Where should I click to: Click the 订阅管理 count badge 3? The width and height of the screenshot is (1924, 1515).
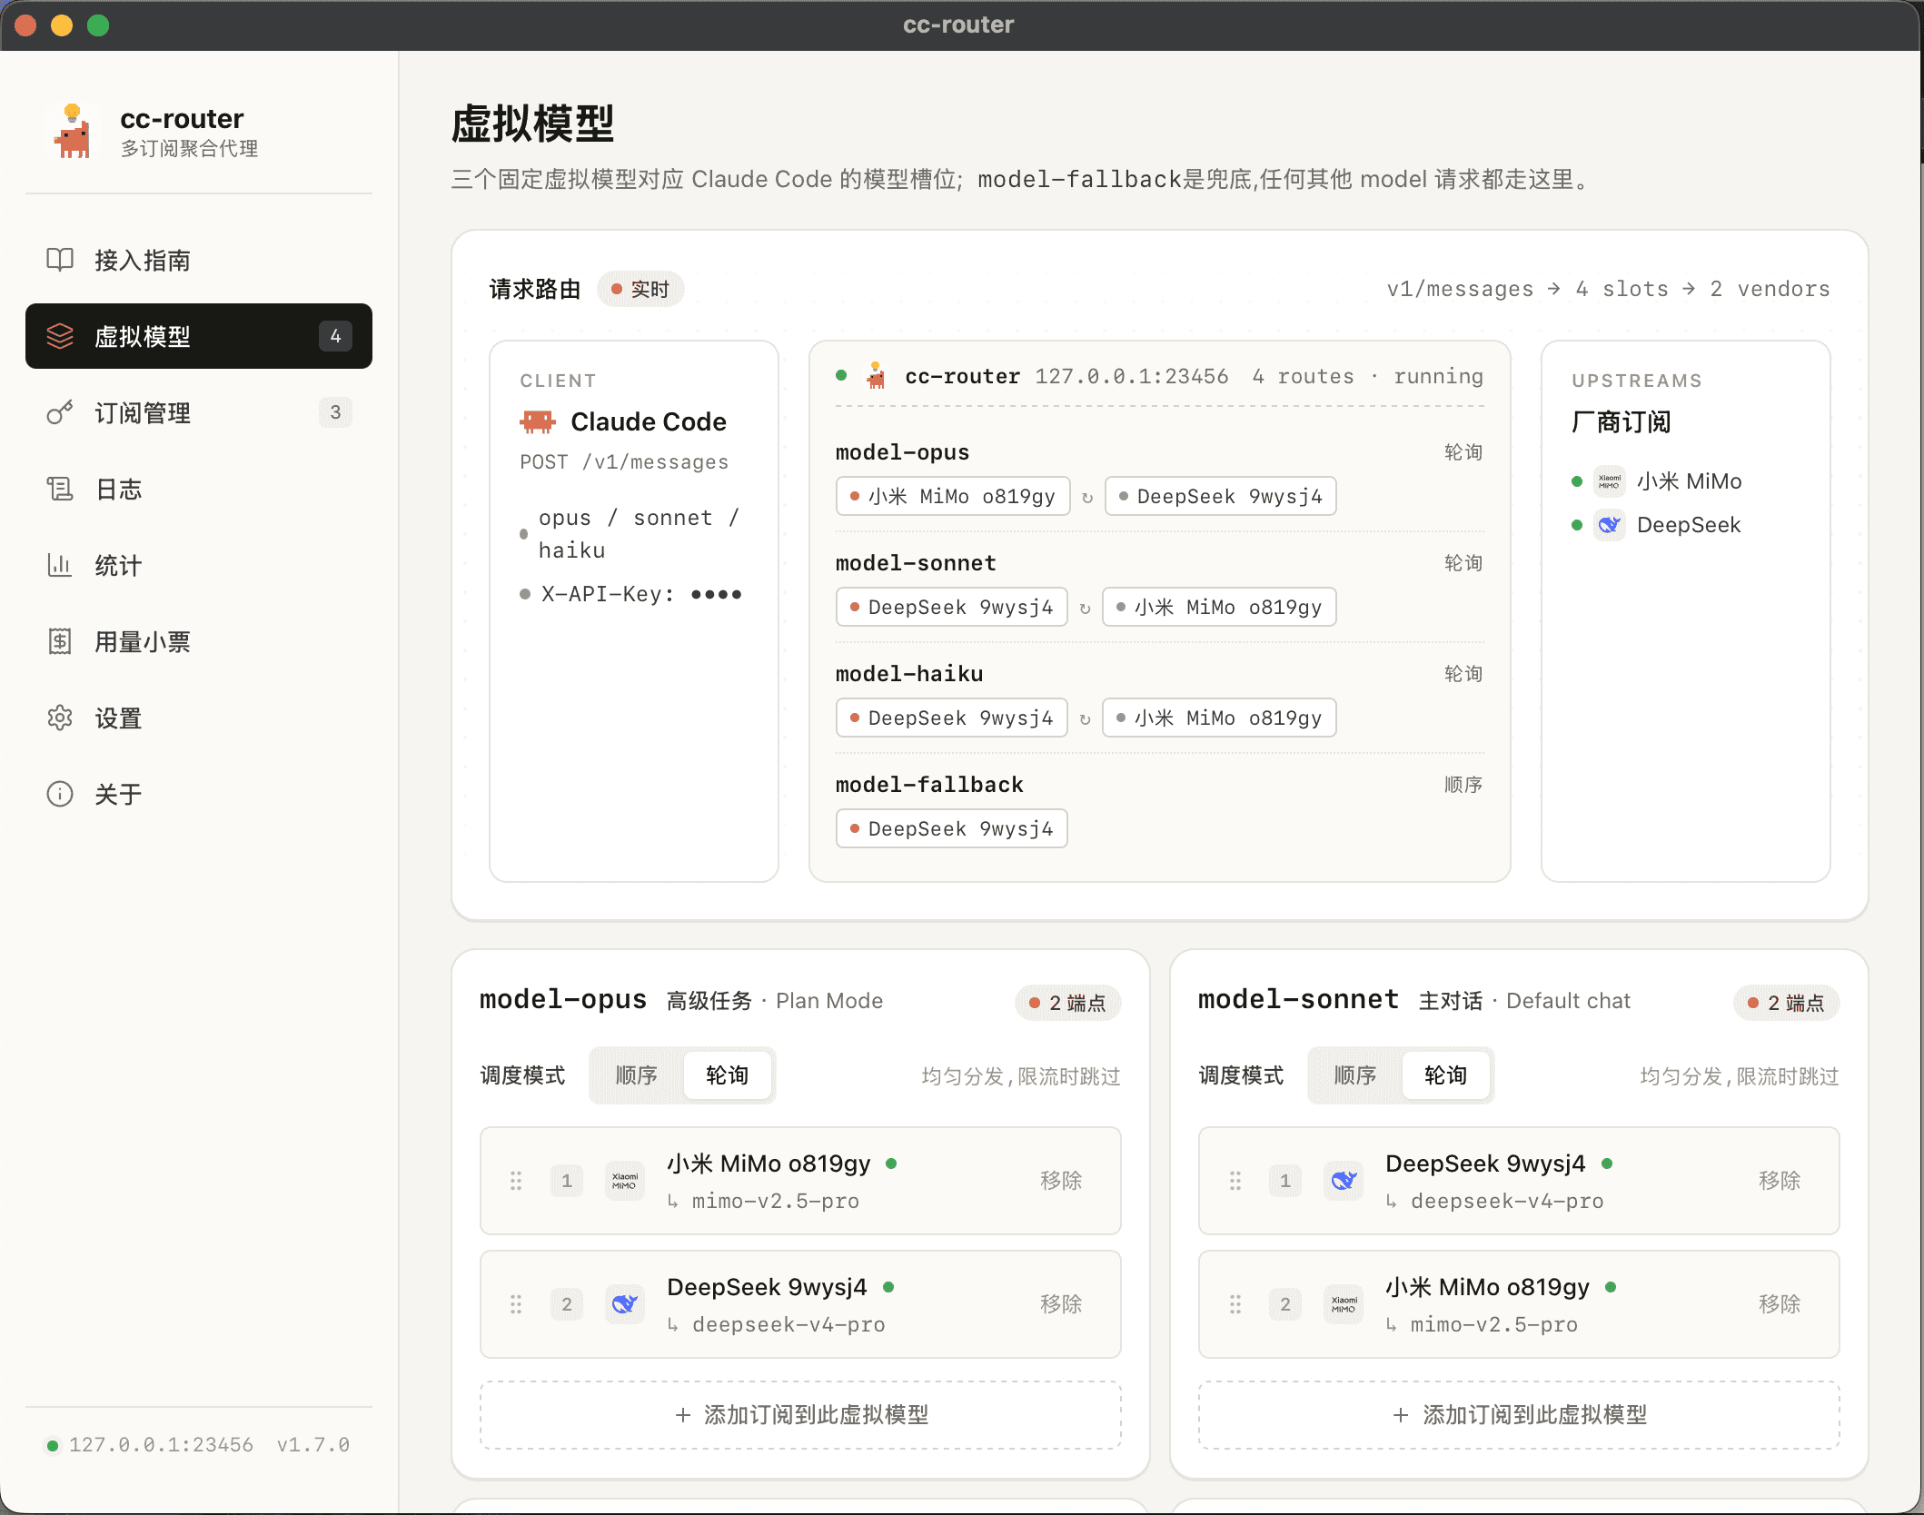pyautogui.click(x=335, y=412)
